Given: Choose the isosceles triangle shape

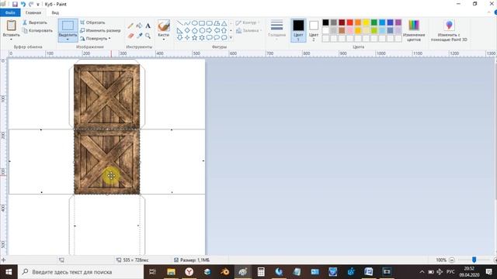Looking at the screenshot, I should (x=224, y=23).
